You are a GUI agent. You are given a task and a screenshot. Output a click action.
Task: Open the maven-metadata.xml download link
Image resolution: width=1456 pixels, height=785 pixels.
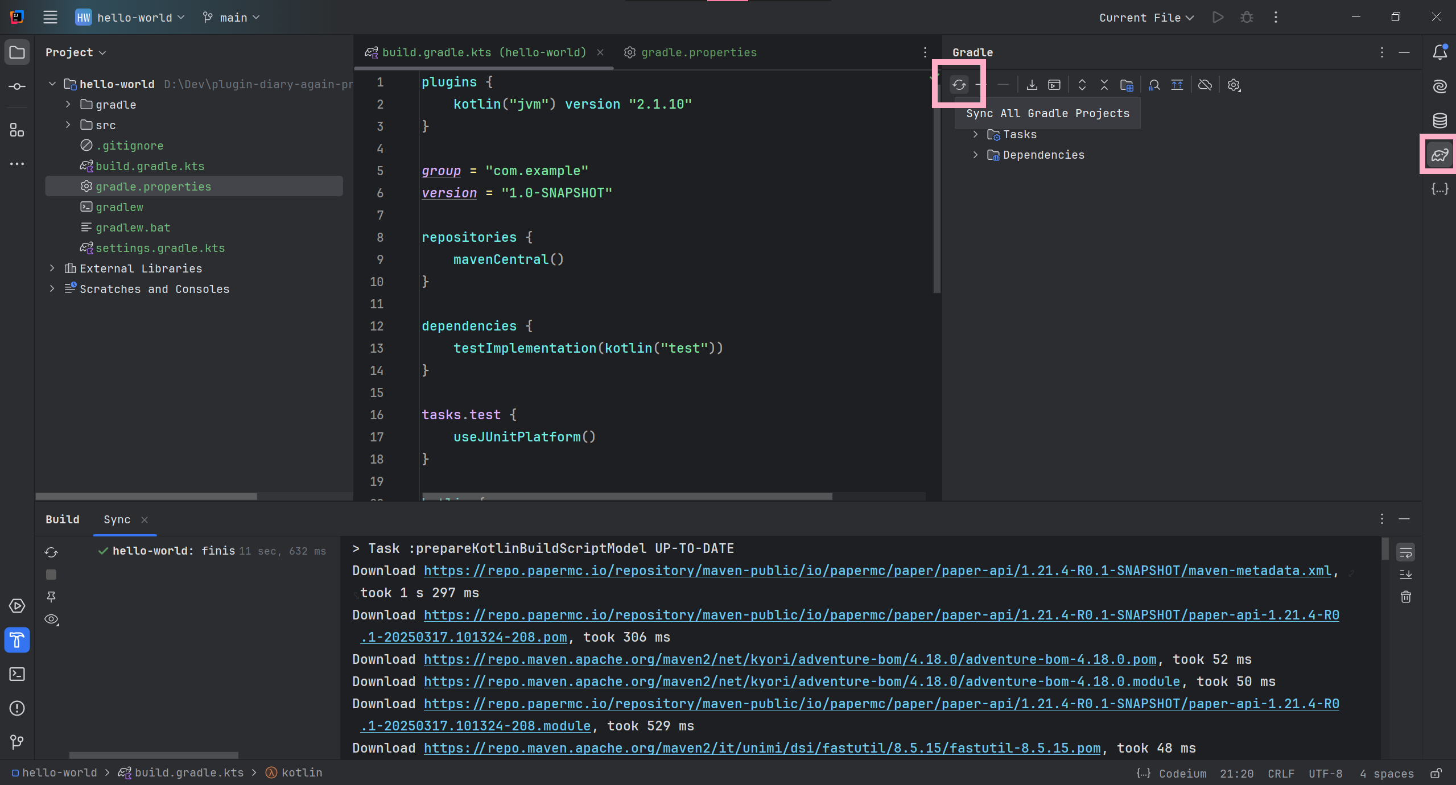pyautogui.click(x=876, y=571)
